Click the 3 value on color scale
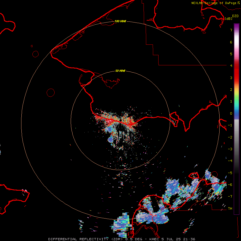The image size is (241, 241). 231,78
